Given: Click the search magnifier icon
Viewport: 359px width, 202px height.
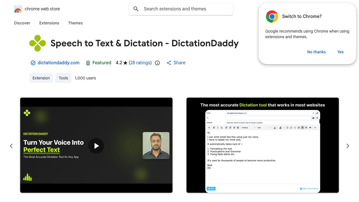Looking at the screenshot, I should click(x=136, y=9).
